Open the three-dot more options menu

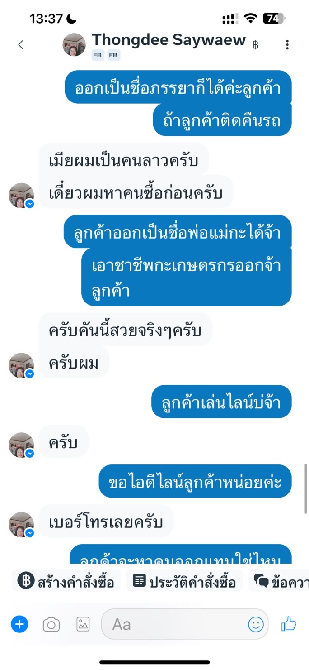287,44
